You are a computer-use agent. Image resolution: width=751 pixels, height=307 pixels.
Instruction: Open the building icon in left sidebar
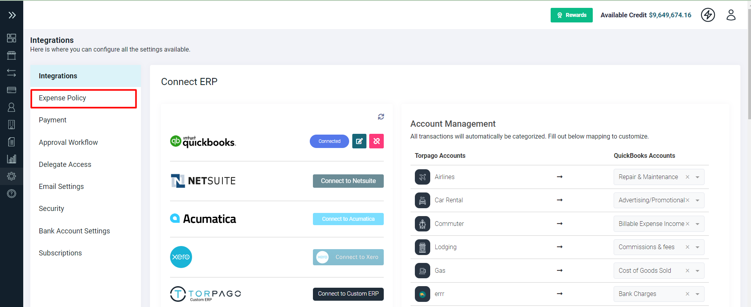(x=11, y=124)
